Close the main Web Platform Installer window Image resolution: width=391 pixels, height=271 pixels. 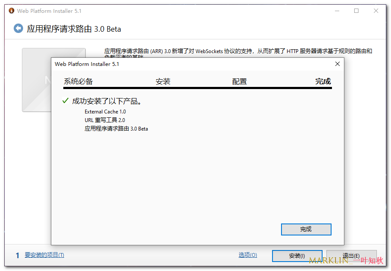(376, 11)
